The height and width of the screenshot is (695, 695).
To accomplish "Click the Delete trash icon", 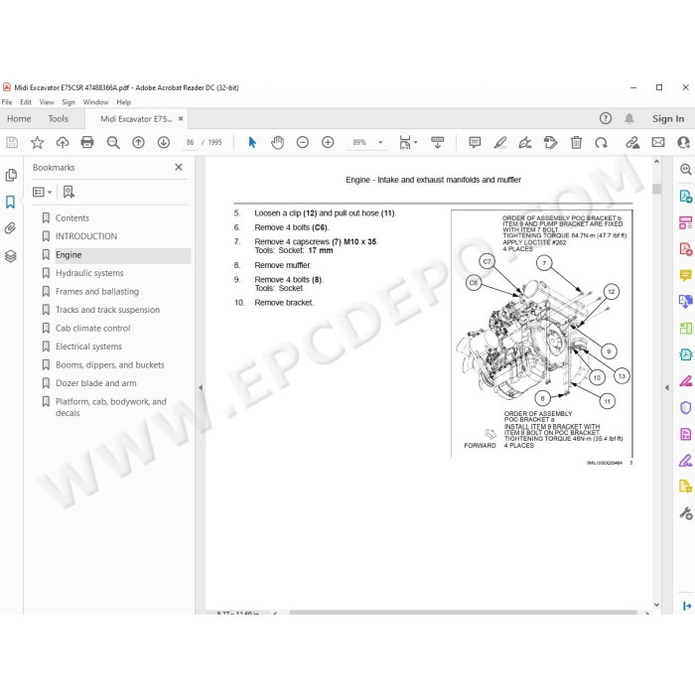I will tap(576, 142).
